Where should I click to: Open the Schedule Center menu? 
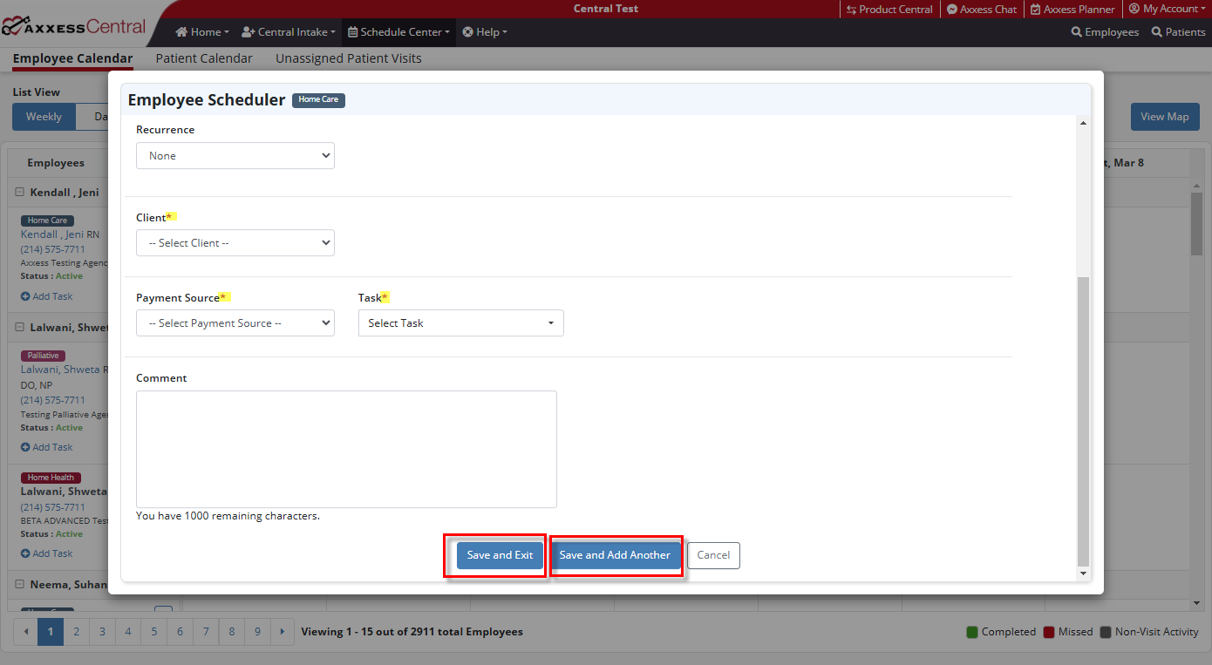click(399, 32)
